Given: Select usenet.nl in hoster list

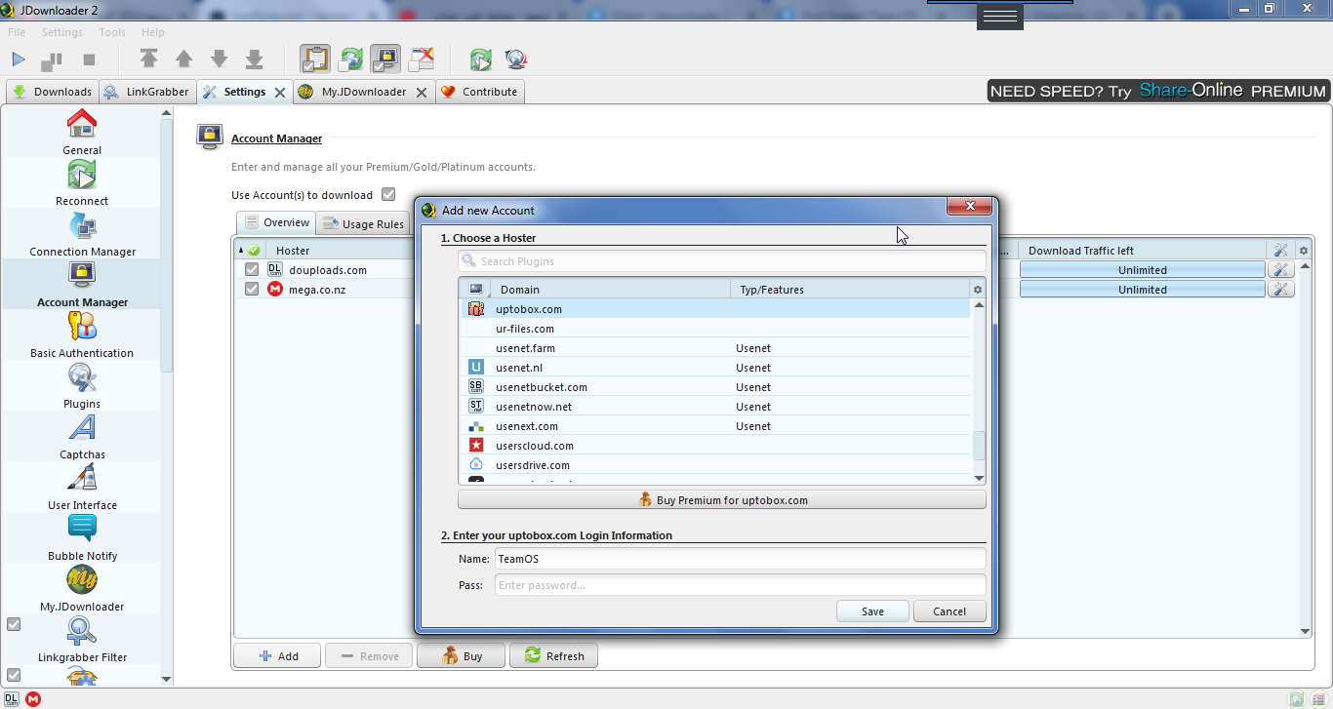Looking at the screenshot, I should (x=715, y=368).
